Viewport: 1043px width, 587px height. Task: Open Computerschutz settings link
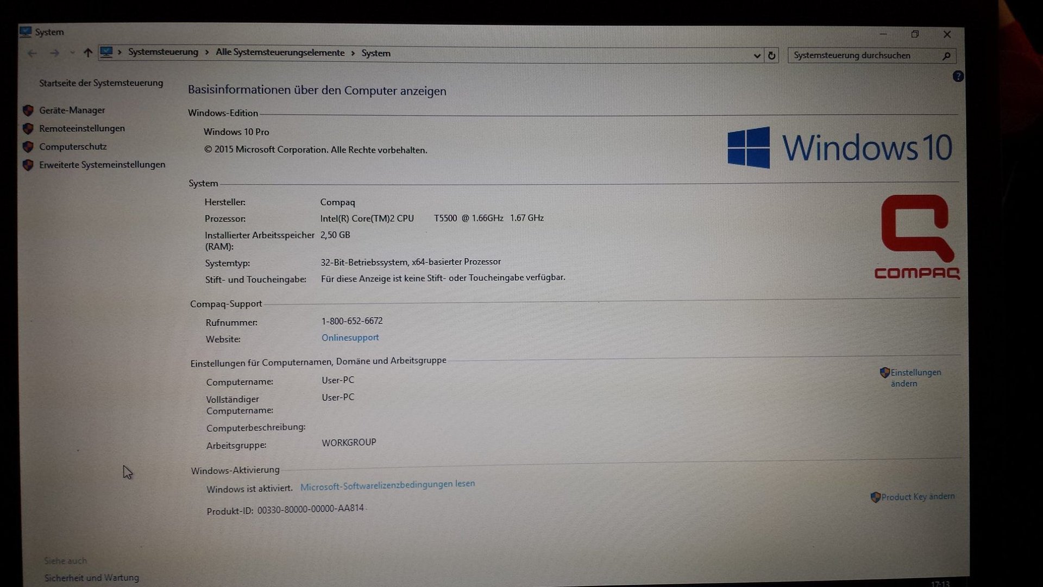point(73,147)
